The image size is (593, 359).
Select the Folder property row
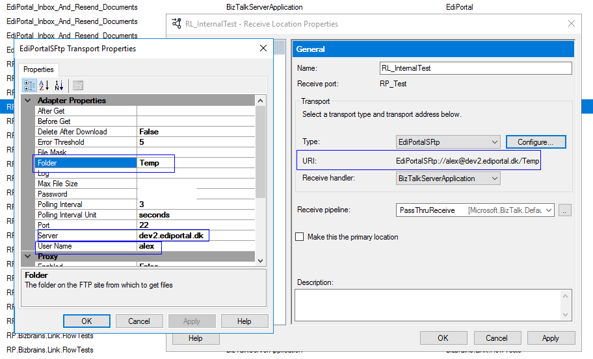pos(86,163)
